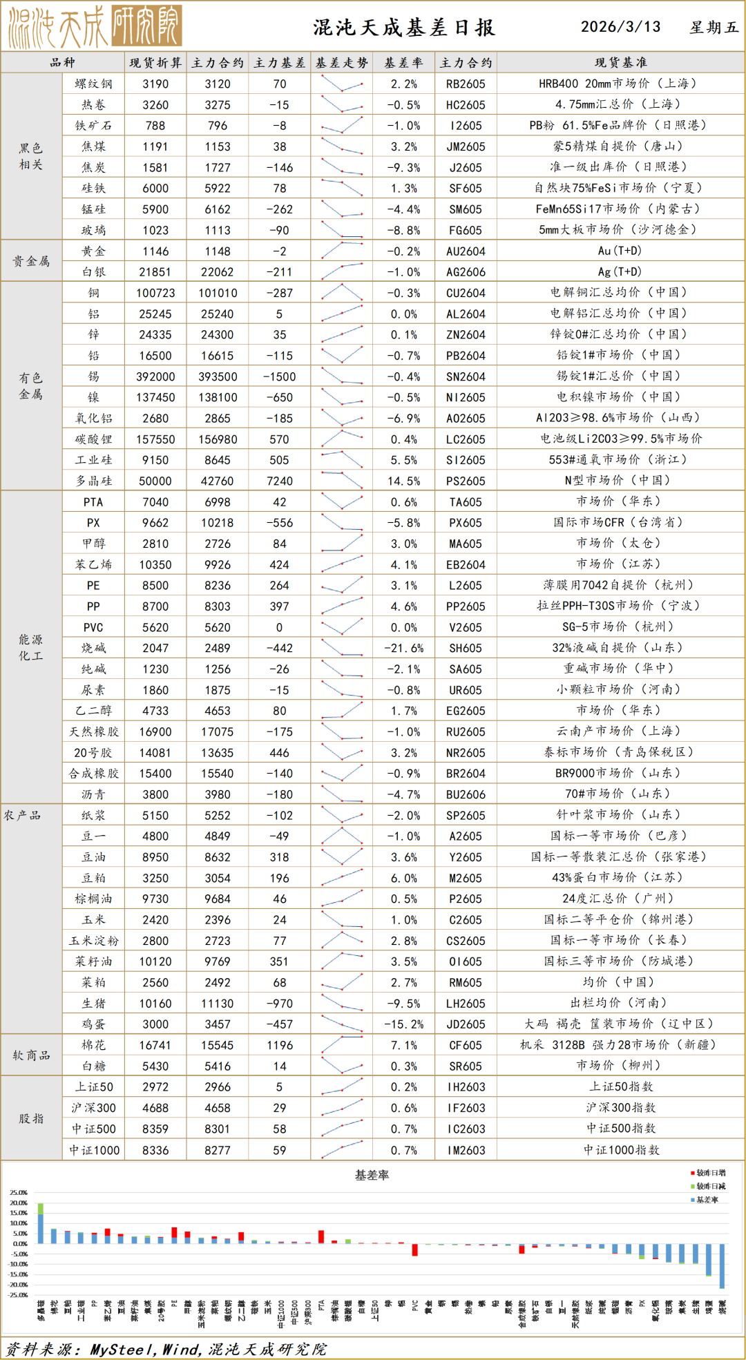Click the 有色金属 category cell

point(31,386)
